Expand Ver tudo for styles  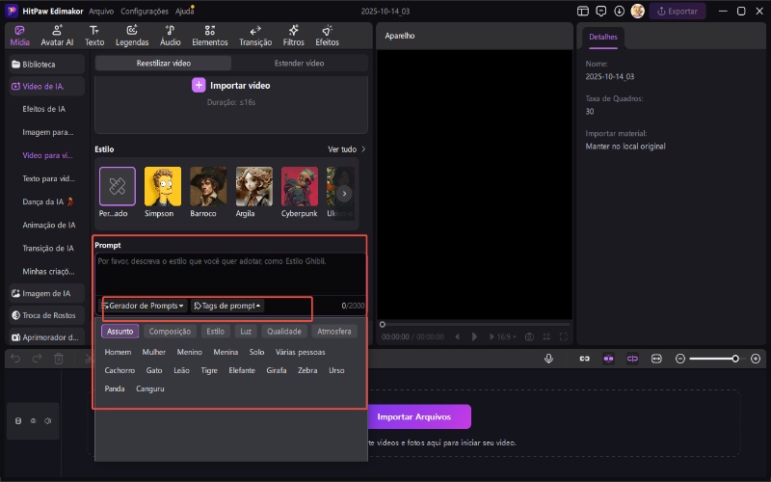[347, 149]
